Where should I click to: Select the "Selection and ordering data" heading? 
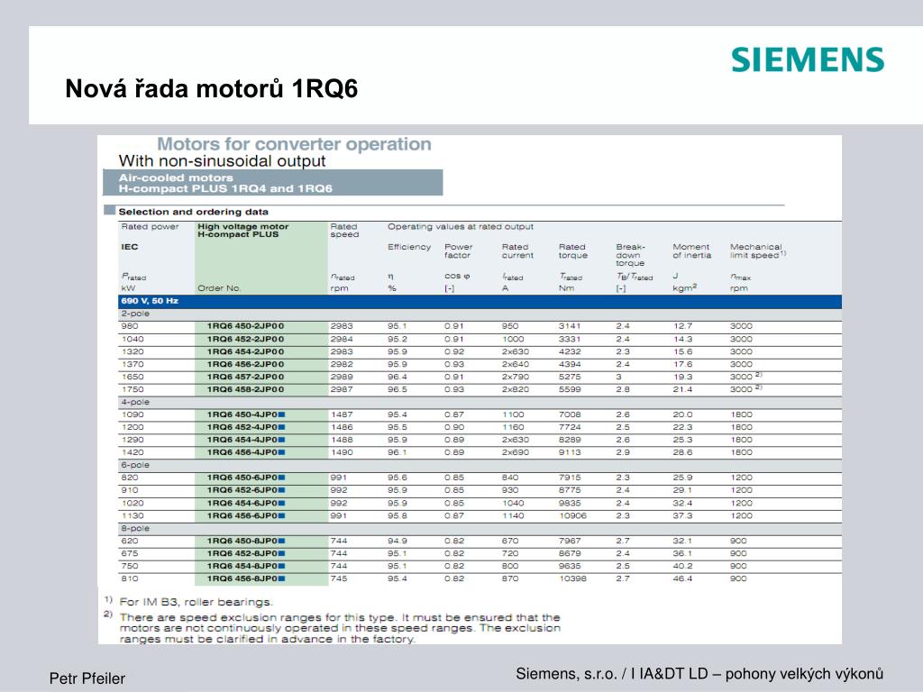point(193,212)
